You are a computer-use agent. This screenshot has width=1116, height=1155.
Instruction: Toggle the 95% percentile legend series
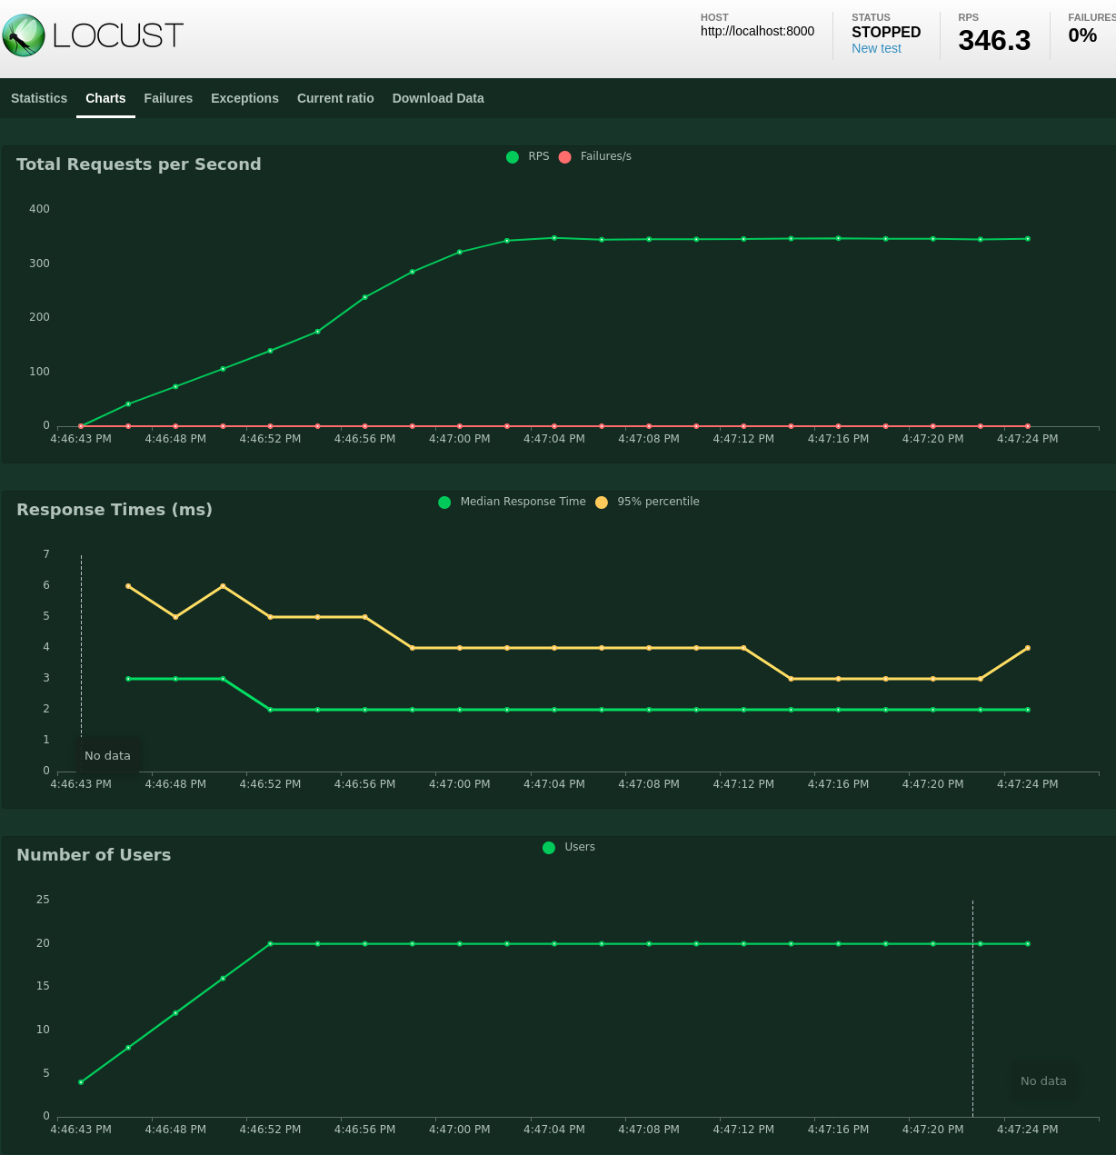click(x=647, y=502)
